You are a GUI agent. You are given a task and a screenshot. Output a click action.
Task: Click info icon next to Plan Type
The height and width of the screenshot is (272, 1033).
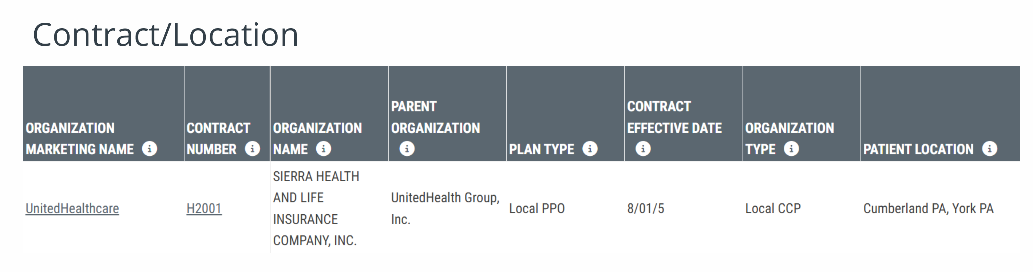coord(590,149)
